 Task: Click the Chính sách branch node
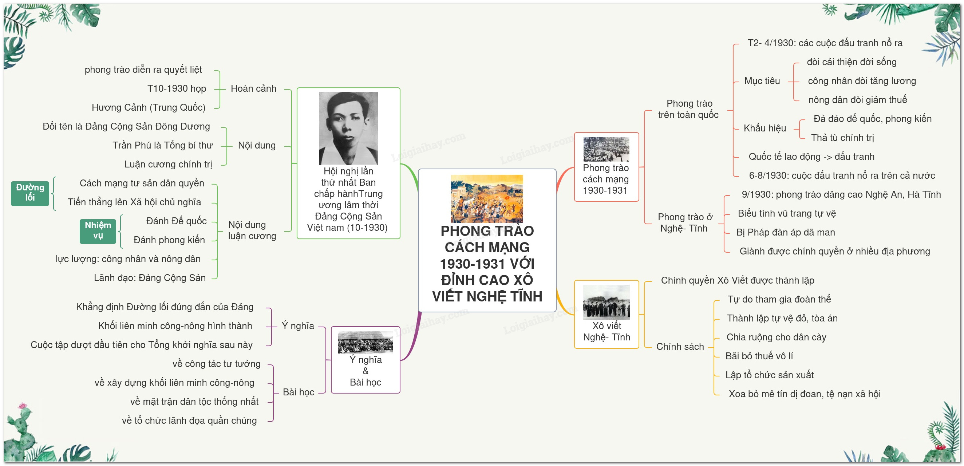click(x=680, y=347)
